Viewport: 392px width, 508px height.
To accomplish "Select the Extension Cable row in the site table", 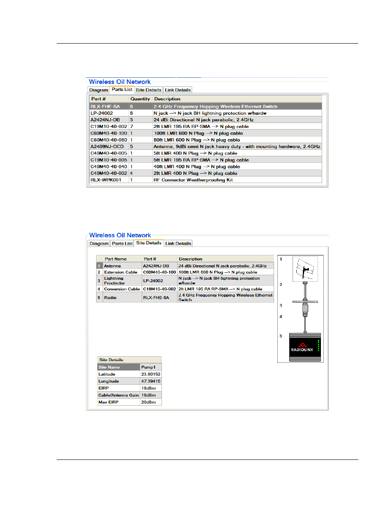I will pyautogui.click(x=185, y=272).
